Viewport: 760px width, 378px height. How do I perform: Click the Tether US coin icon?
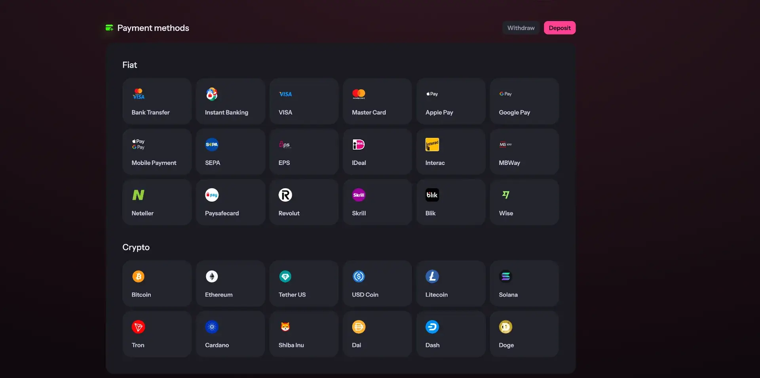point(285,276)
